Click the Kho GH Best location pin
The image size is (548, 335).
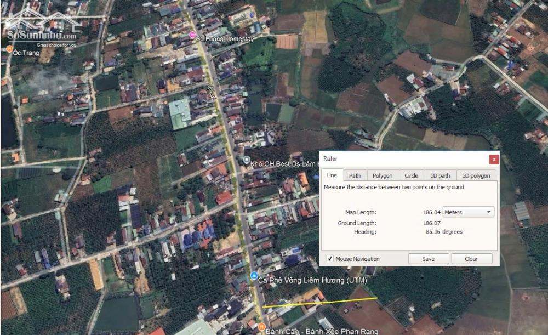247,160
